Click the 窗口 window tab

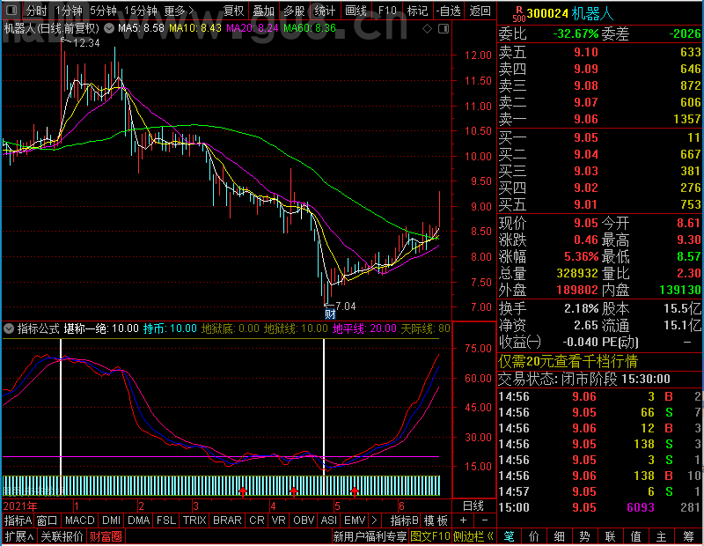pyautogui.click(x=48, y=520)
